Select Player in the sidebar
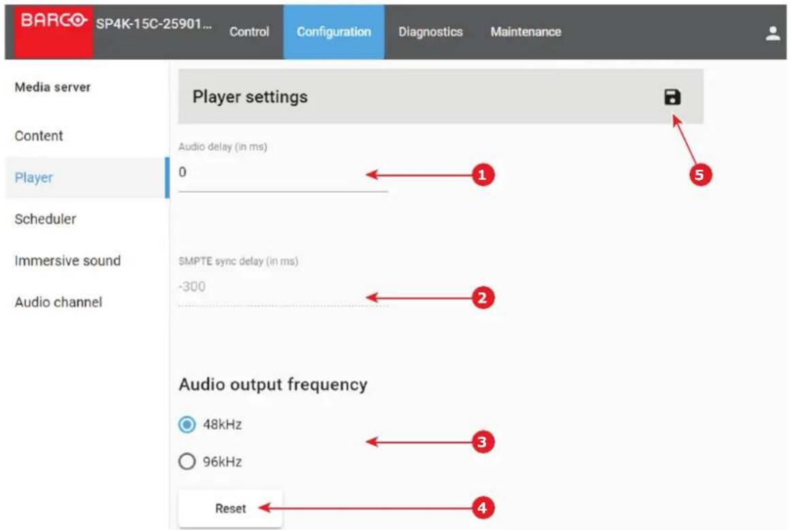790x530 pixels. (86, 178)
